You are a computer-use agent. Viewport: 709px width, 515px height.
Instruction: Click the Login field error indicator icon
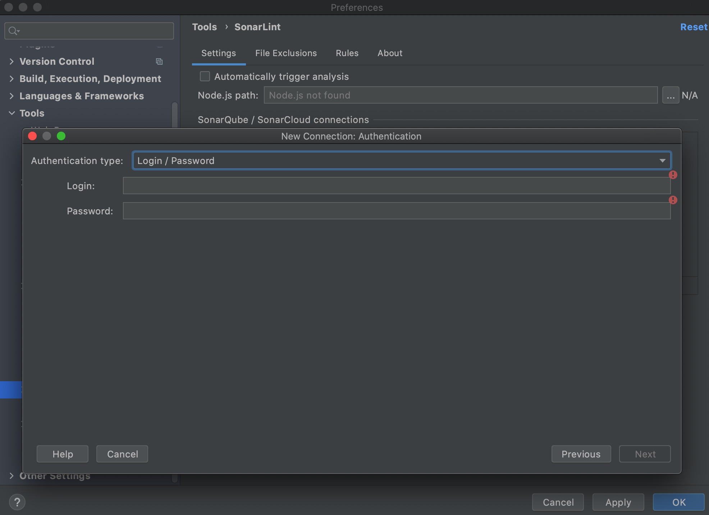pos(673,175)
